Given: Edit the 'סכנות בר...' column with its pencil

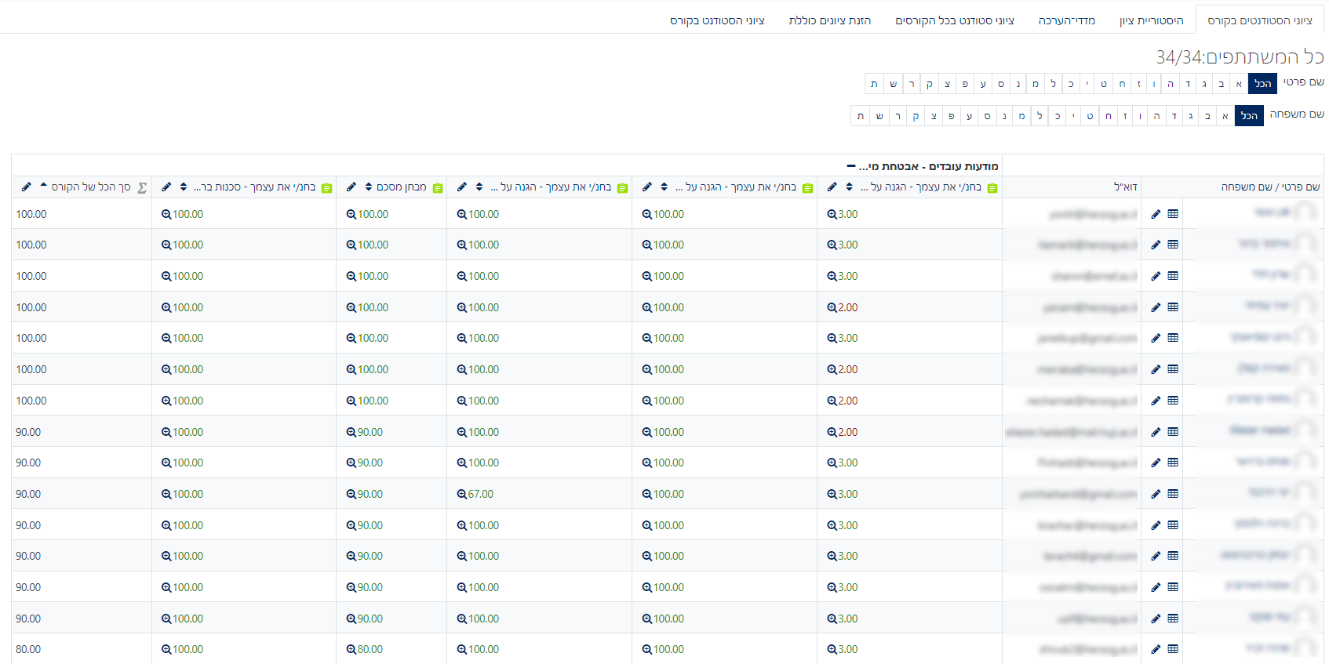Looking at the screenshot, I should (166, 187).
